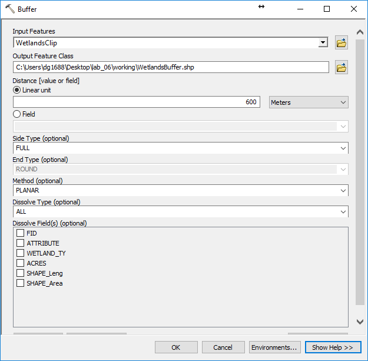Click the distance value field showing 600

pyautogui.click(x=137, y=102)
